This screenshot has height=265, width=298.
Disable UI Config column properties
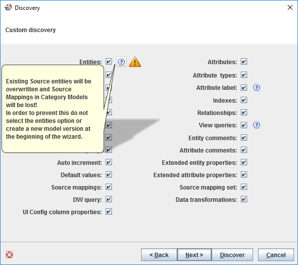(109, 212)
